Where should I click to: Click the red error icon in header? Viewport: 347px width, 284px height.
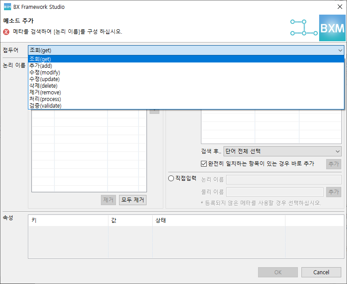(x=6, y=32)
